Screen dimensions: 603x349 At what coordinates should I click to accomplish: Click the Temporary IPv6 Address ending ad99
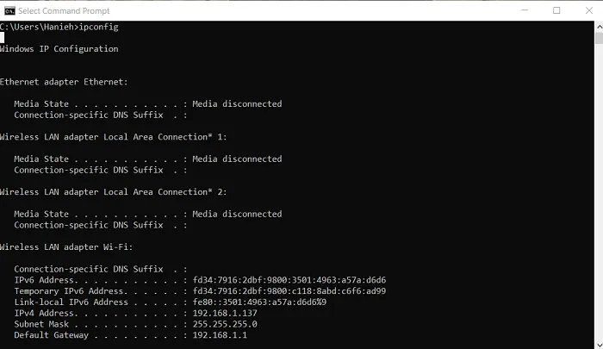click(x=289, y=291)
